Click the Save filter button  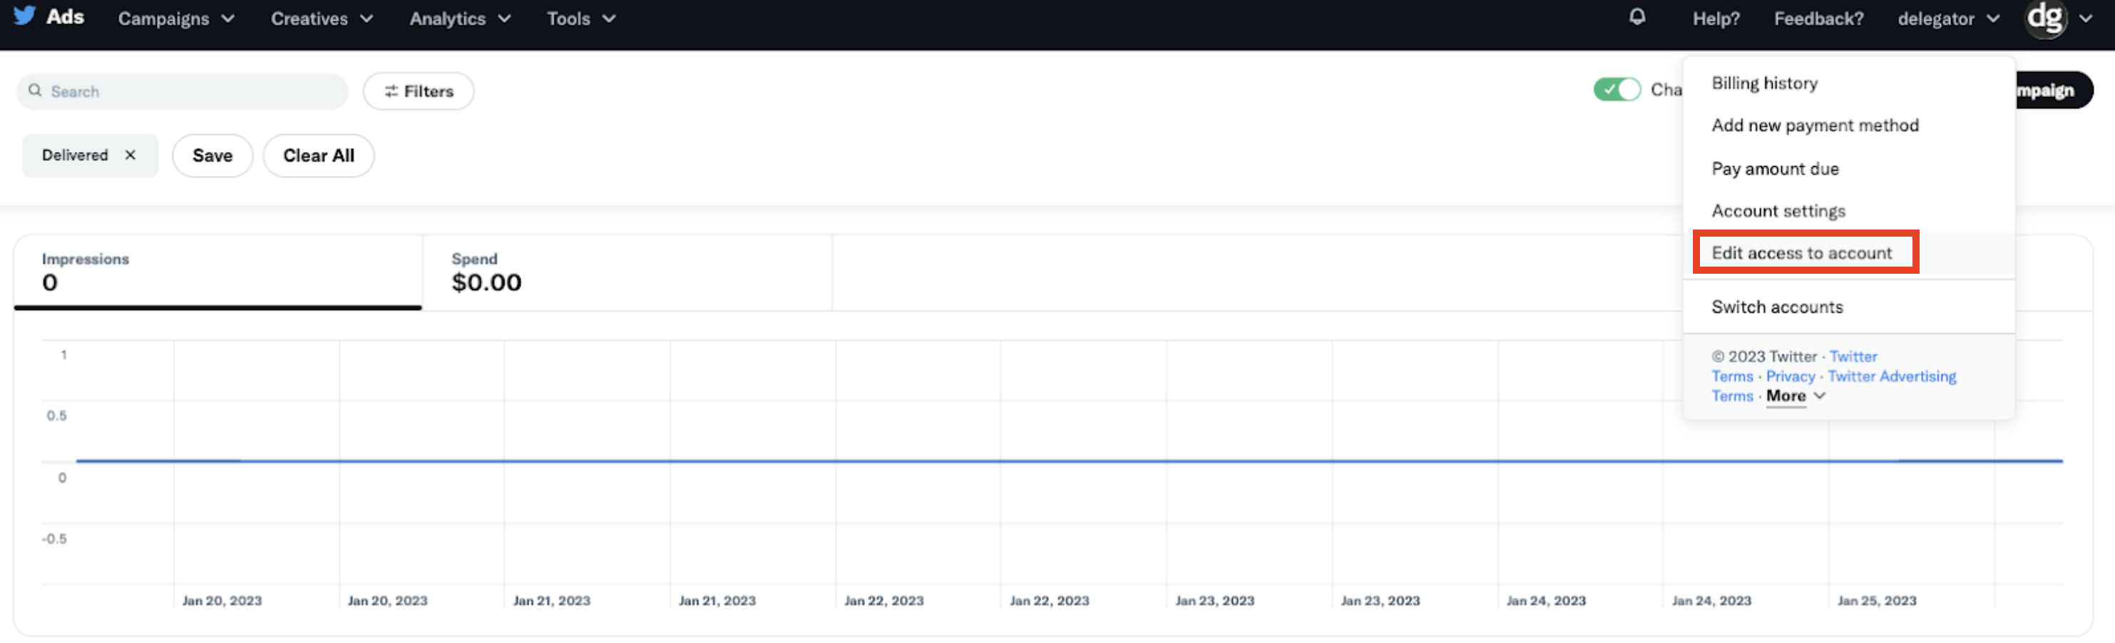coord(212,155)
